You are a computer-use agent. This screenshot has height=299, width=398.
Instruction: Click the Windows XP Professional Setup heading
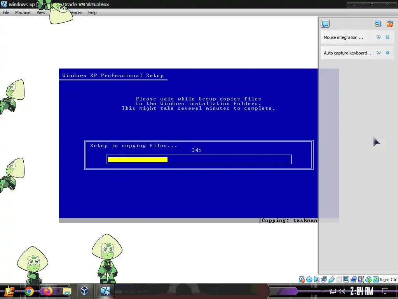click(x=113, y=76)
